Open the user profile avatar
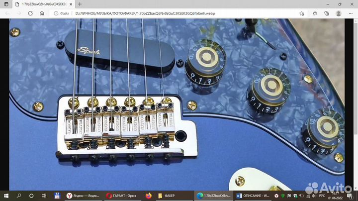The height and width of the screenshot is (201, 358). point(339,13)
